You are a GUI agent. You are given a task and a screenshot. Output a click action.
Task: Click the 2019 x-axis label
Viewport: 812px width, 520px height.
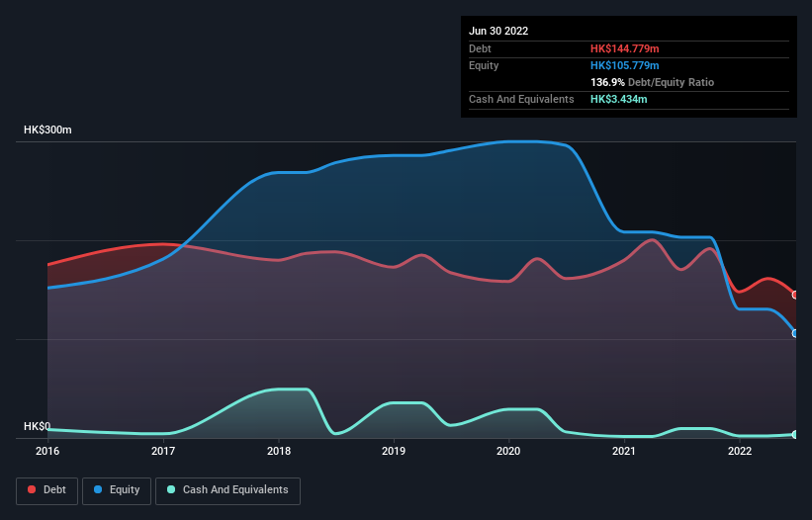[x=394, y=451]
